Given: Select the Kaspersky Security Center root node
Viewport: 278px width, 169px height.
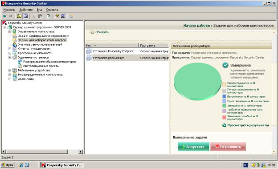Looking at the screenshot, I should (25, 23).
